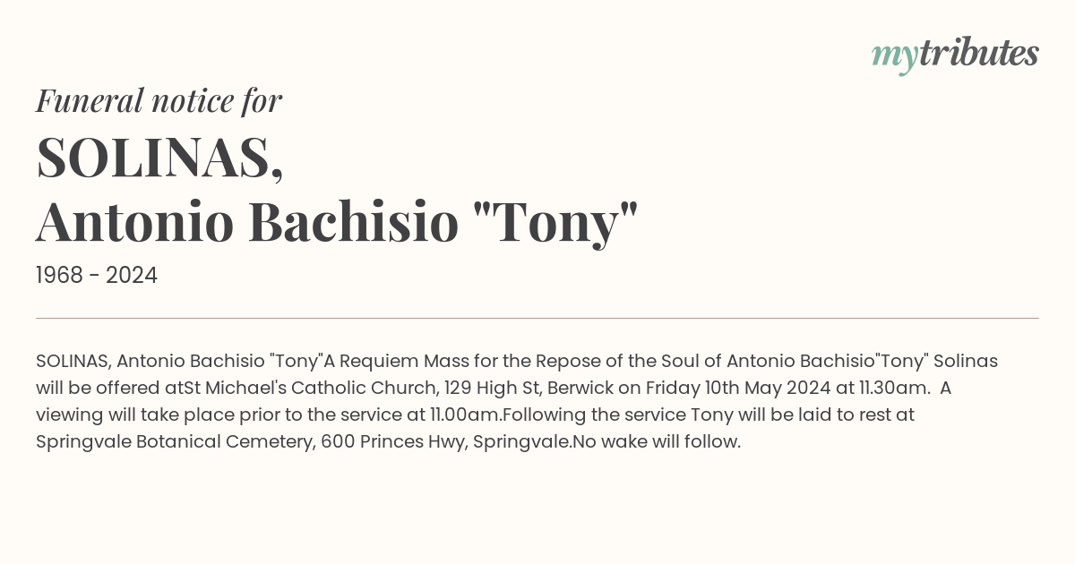Click Springvale Botanical Cemetery in the text
The image size is (1075, 564).
pyautogui.click(x=174, y=442)
